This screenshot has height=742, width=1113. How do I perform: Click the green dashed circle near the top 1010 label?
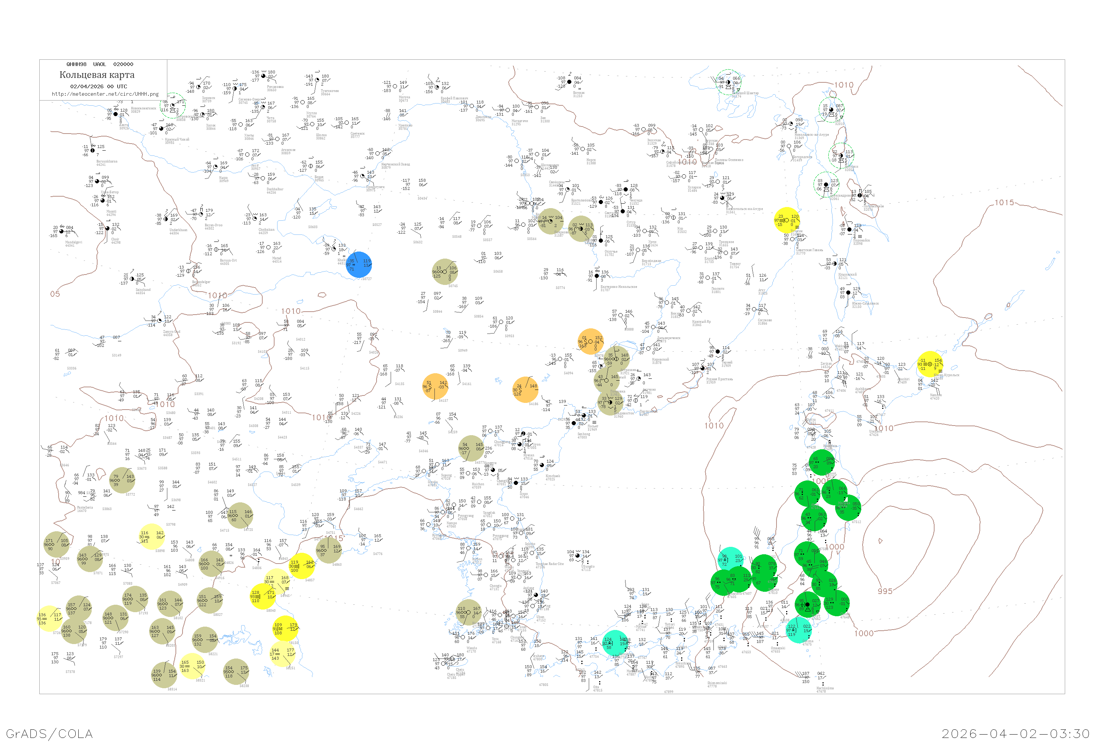pos(831,109)
